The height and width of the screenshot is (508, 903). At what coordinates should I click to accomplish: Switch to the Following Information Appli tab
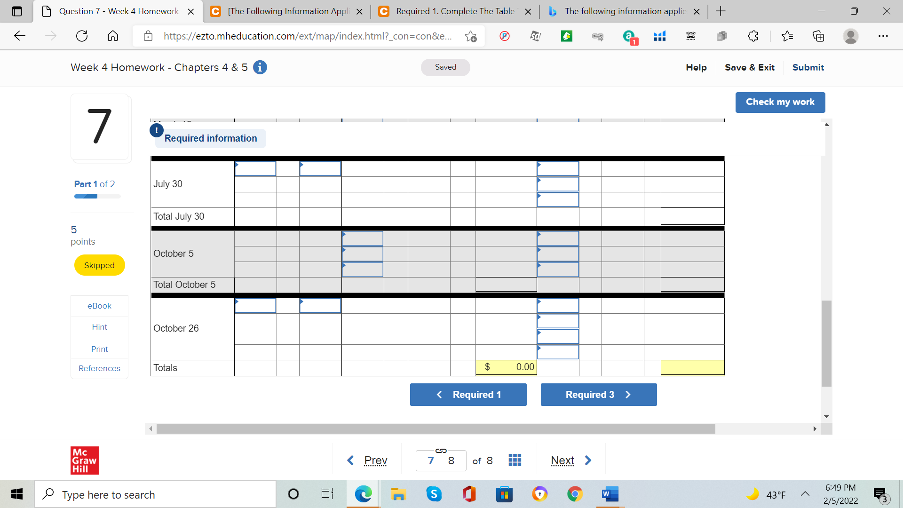click(x=287, y=11)
